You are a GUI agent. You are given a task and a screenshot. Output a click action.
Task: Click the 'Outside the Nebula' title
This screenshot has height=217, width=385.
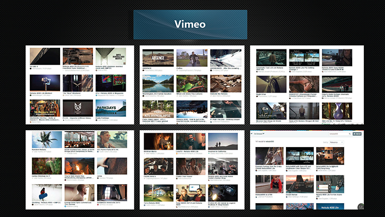(x=219, y=94)
